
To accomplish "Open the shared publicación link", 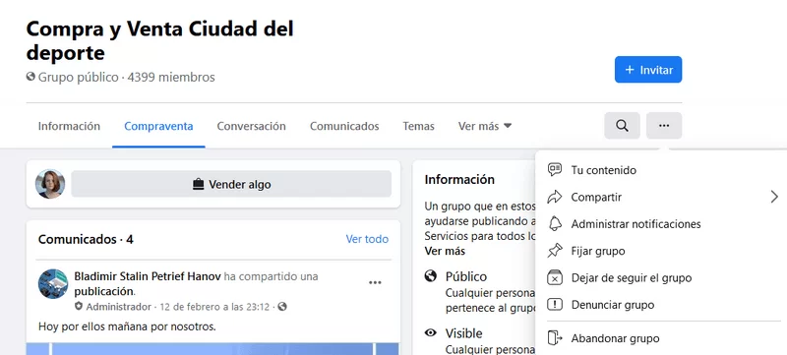I will click(x=104, y=291).
